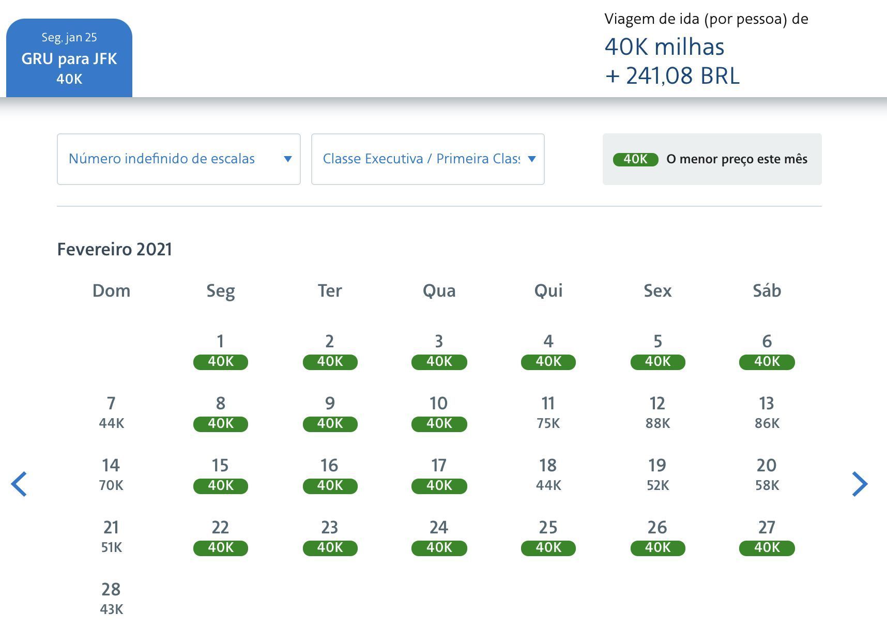The width and height of the screenshot is (887, 644).
Task: Select the 27th with 40K fare
Action: point(767,538)
